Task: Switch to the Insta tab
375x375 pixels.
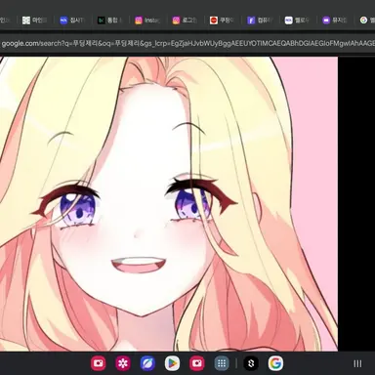Action: coord(147,21)
